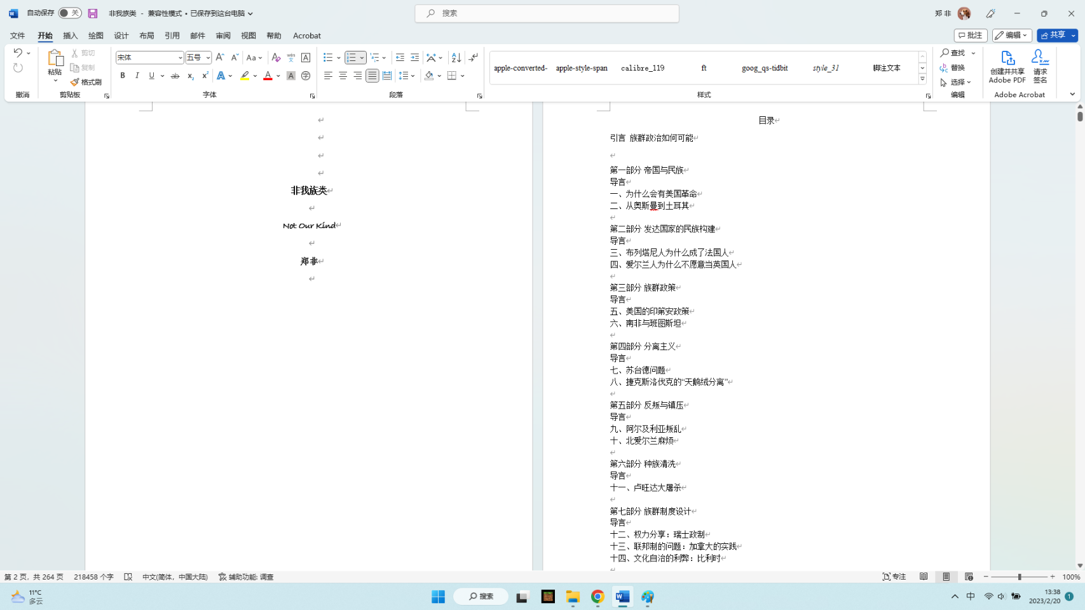Toggle the AutoSave (自动保存) switch
The height and width of the screenshot is (610, 1085).
point(69,13)
